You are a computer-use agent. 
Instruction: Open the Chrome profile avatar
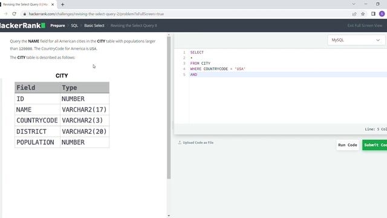[382, 14]
